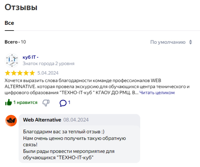Screen dimensions: 200x167
Task: Click the reply date 08.04.2024
Action: pos(76,120)
